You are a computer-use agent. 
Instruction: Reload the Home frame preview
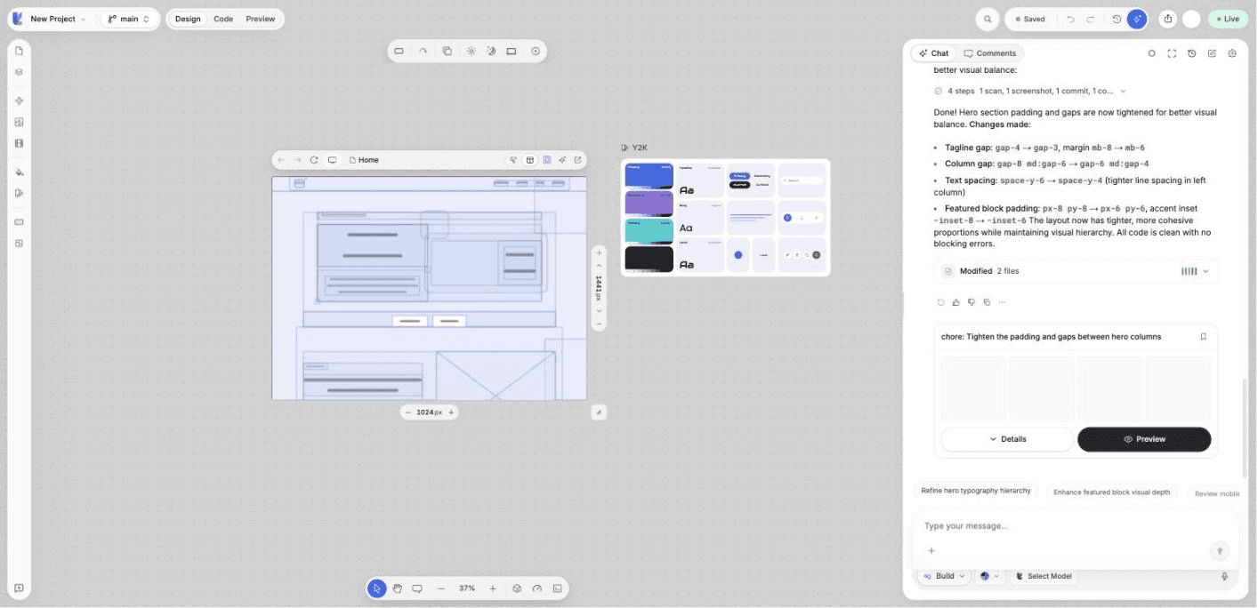click(314, 160)
